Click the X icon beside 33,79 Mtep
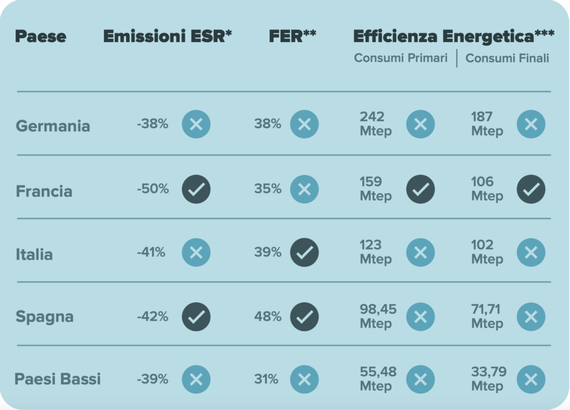570x410 pixels. pos(531,379)
